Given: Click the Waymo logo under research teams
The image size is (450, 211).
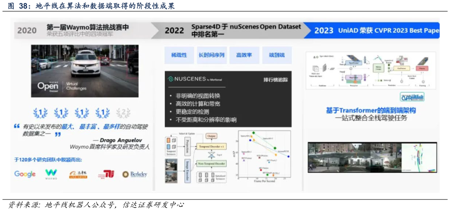Looking at the screenshot, I should point(51,174).
